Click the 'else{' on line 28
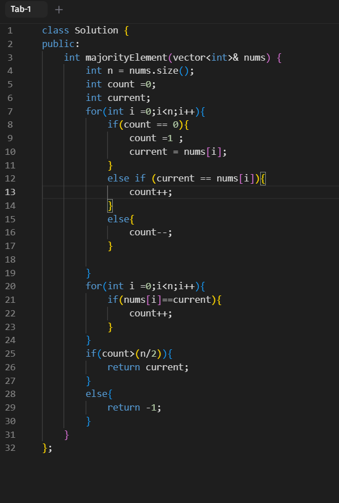This screenshot has height=503, width=339. coord(99,394)
